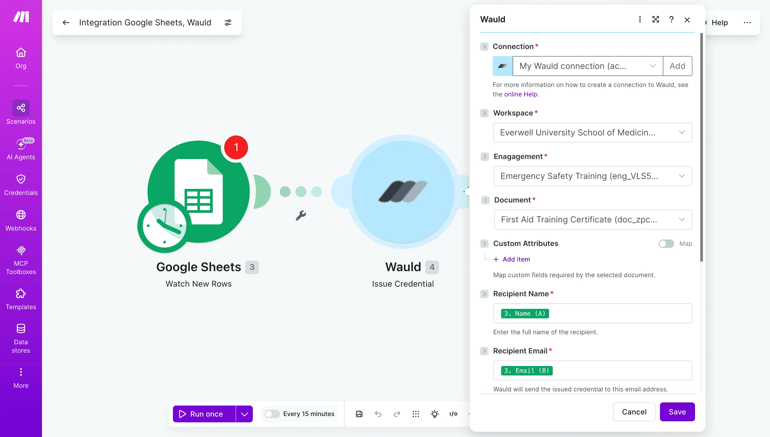Click the Run once button
Viewport: 770px width, 437px height.
pyautogui.click(x=204, y=414)
